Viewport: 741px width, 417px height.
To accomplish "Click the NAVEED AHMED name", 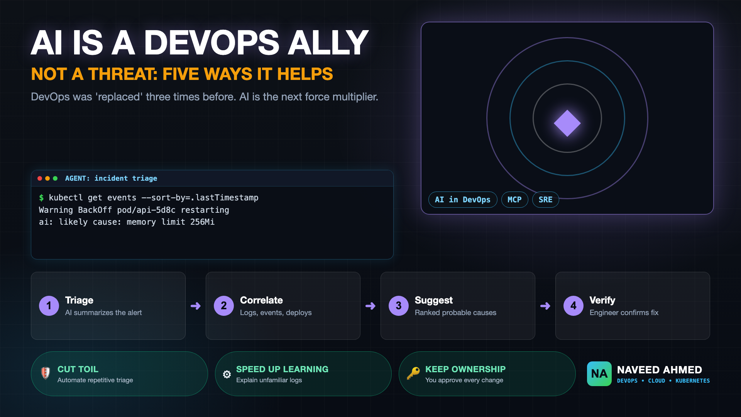I will tap(660, 370).
